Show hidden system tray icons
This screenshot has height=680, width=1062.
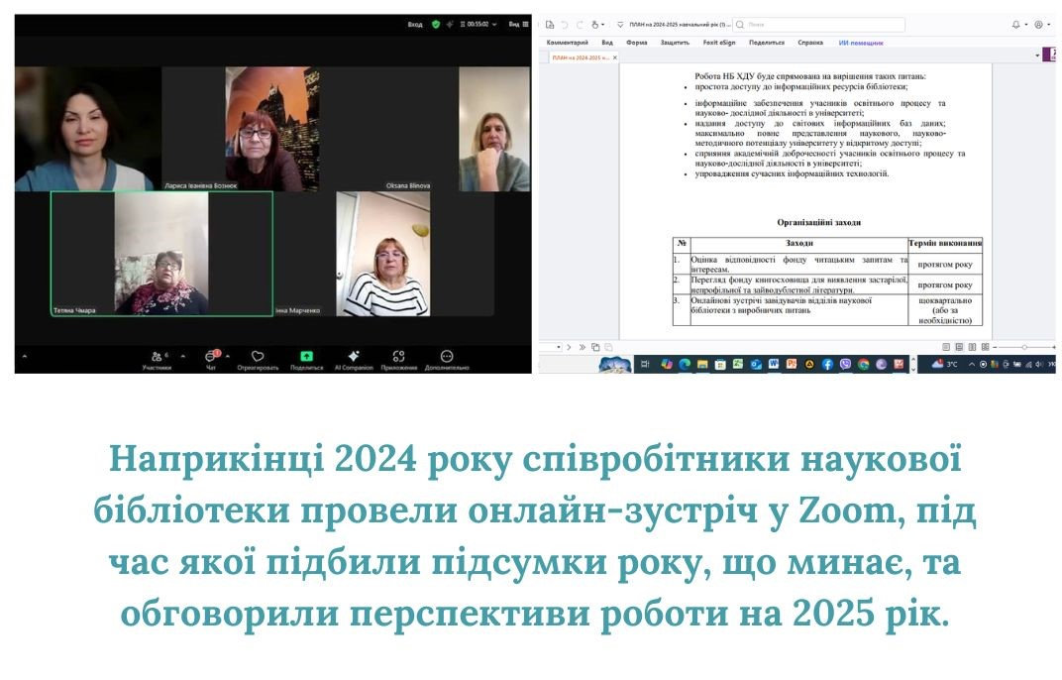point(972,364)
